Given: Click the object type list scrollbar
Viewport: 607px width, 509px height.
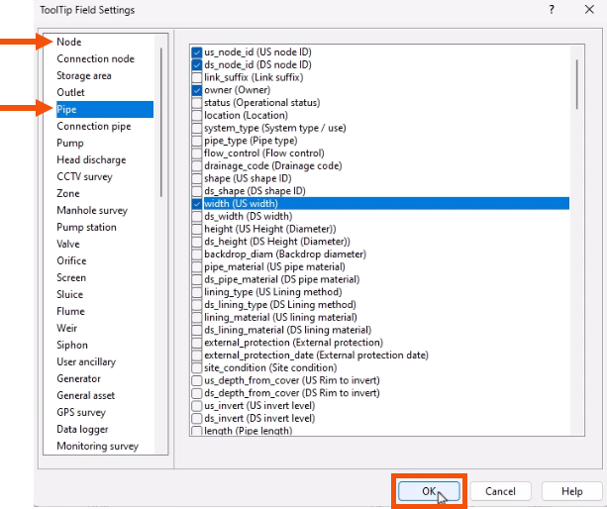Looking at the screenshot, I should [x=161, y=123].
